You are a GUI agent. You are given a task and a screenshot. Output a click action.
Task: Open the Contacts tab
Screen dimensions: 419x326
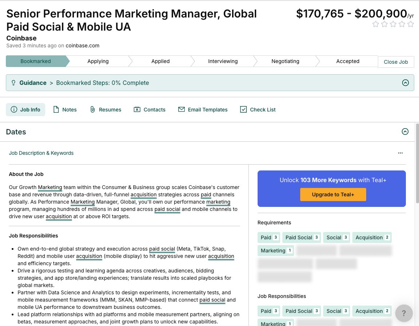(x=149, y=110)
